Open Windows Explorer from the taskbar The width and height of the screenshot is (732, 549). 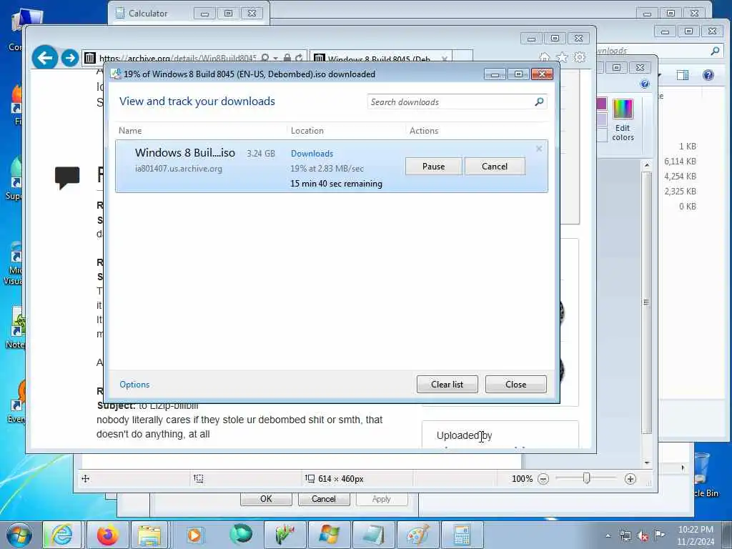point(149,535)
